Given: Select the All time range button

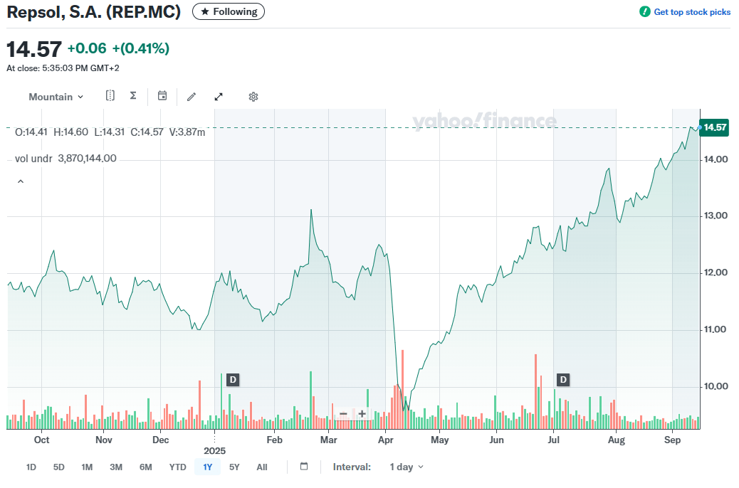Looking at the screenshot, I should click(262, 467).
